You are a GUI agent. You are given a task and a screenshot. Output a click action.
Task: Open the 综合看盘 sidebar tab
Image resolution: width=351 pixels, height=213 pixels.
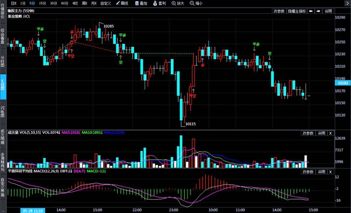pos(3,36)
